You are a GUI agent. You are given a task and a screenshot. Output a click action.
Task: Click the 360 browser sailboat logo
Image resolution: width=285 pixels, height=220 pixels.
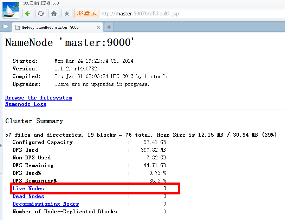click(11, 9)
